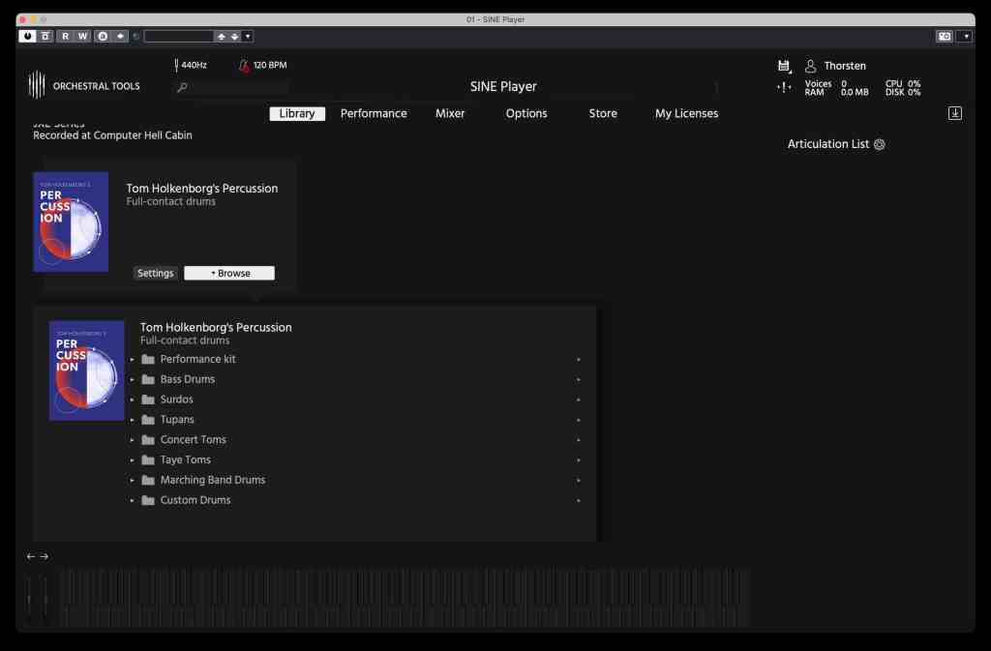Open the preset menu dropdown arrow
The width and height of the screenshot is (991, 651).
click(248, 37)
